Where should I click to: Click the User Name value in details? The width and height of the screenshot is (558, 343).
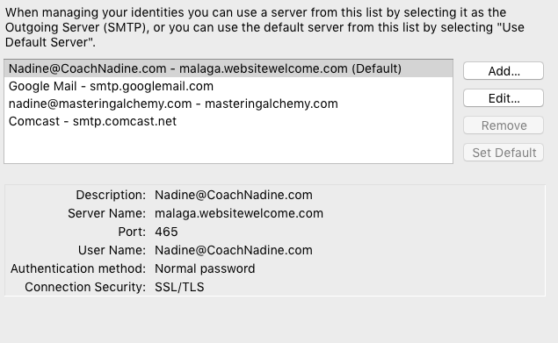pos(234,250)
